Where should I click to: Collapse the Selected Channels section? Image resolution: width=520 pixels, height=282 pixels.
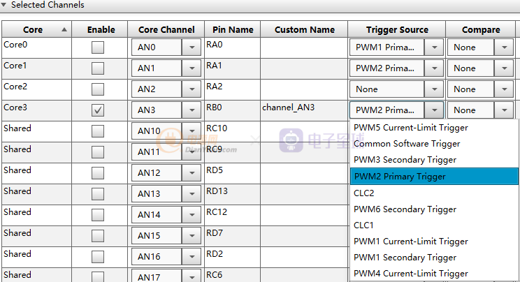tap(5, 5)
